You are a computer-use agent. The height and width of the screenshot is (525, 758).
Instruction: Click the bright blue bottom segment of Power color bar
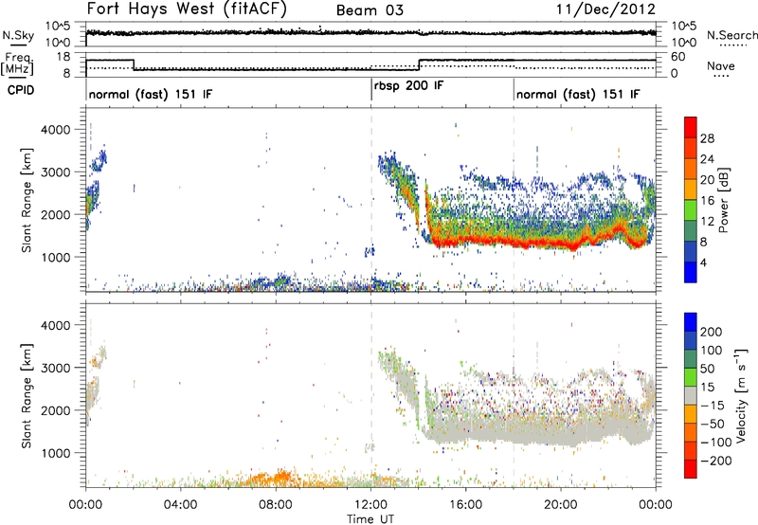point(691,272)
